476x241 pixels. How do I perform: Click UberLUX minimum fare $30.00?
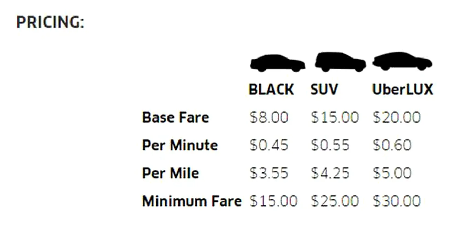pos(396,201)
